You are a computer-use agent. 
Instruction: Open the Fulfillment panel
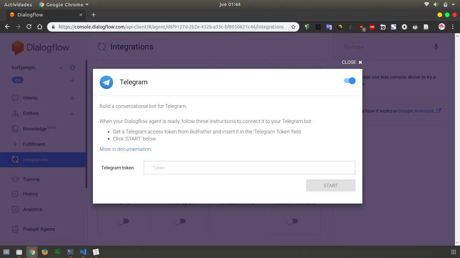click(34, 144)
